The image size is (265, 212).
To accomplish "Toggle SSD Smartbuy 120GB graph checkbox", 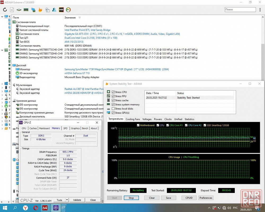I will [x=205, y=125].
